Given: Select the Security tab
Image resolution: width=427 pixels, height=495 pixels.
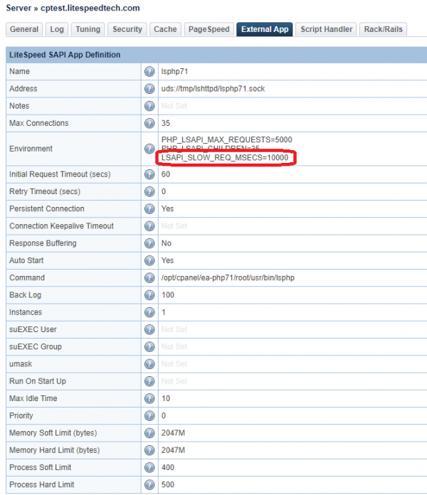Looking at the screenshot, I should 127,29.
